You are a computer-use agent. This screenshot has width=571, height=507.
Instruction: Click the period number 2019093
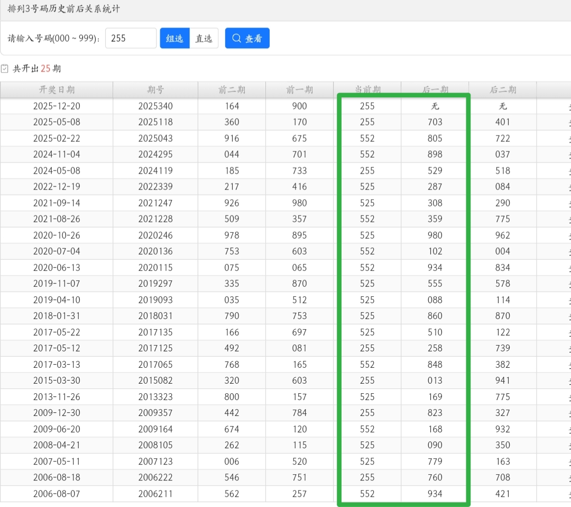155,300
